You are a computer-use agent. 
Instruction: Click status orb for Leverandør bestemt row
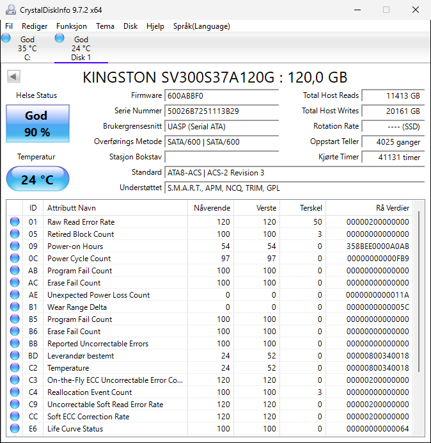click(x=15, y=355)
